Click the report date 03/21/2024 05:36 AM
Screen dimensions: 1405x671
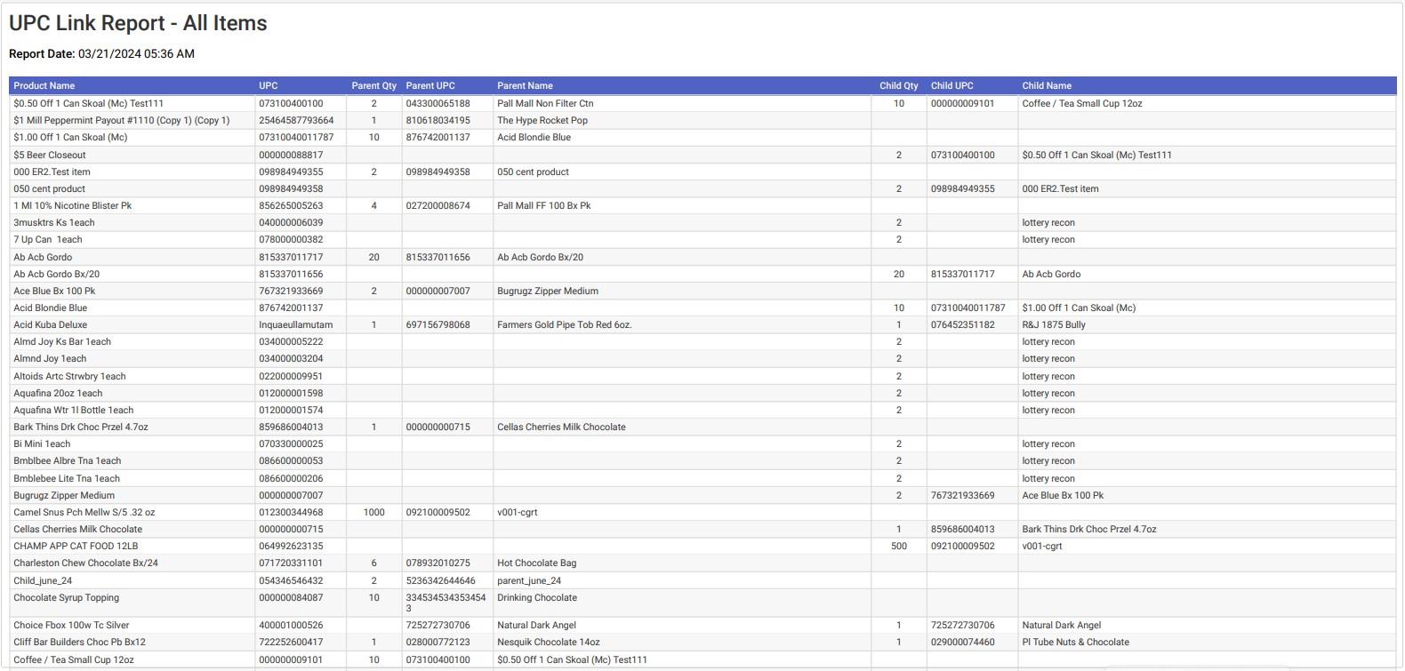tap(136, 54)
